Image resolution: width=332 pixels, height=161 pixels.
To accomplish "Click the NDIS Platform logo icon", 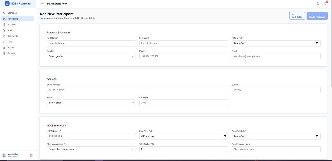I will (x=7, y=4).
